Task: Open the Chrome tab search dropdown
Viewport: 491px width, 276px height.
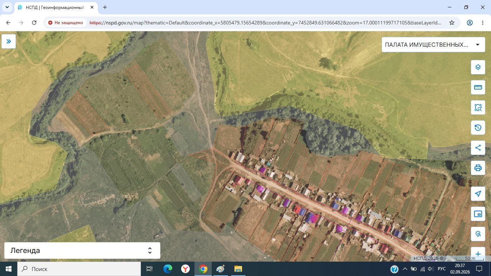Action: point(7,7)
